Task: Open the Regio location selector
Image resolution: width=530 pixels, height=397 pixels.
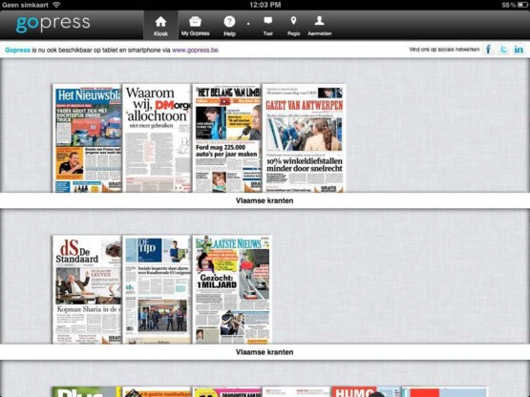Action: click(293, 26)
